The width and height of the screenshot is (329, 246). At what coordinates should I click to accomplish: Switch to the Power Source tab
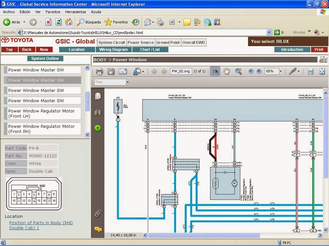click(141, 43)
